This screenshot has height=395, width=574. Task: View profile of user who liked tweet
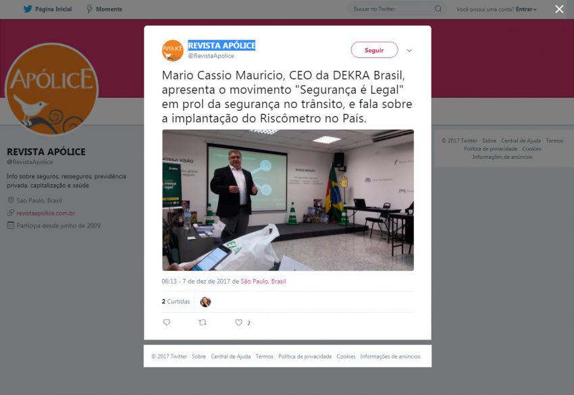(x=205, y=302)
